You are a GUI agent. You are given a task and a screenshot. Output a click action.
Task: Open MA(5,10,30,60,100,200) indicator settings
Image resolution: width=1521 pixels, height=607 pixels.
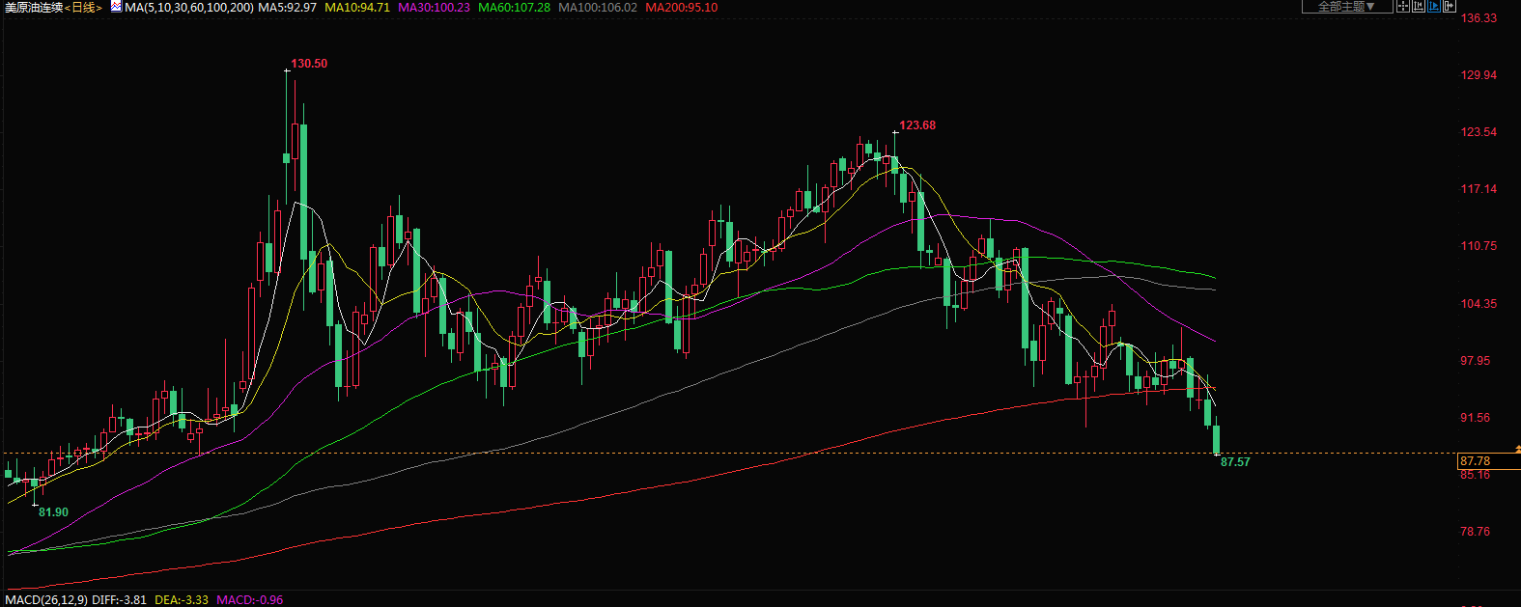[189, 8]
